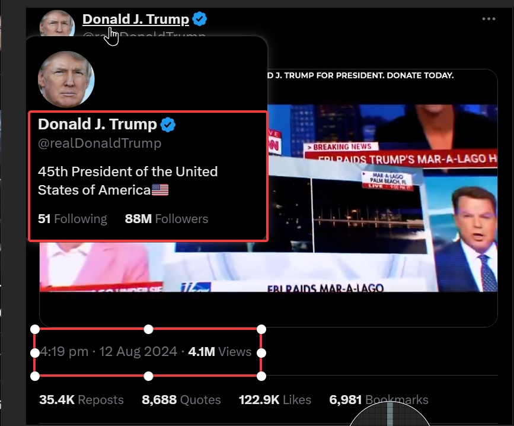Click the small author avatar in the tweet header
Screen dimensions: 514x426
(x=57, y=23)
